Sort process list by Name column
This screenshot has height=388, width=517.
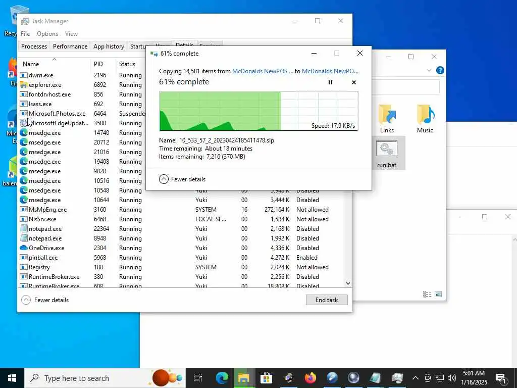tap(55, 64)
